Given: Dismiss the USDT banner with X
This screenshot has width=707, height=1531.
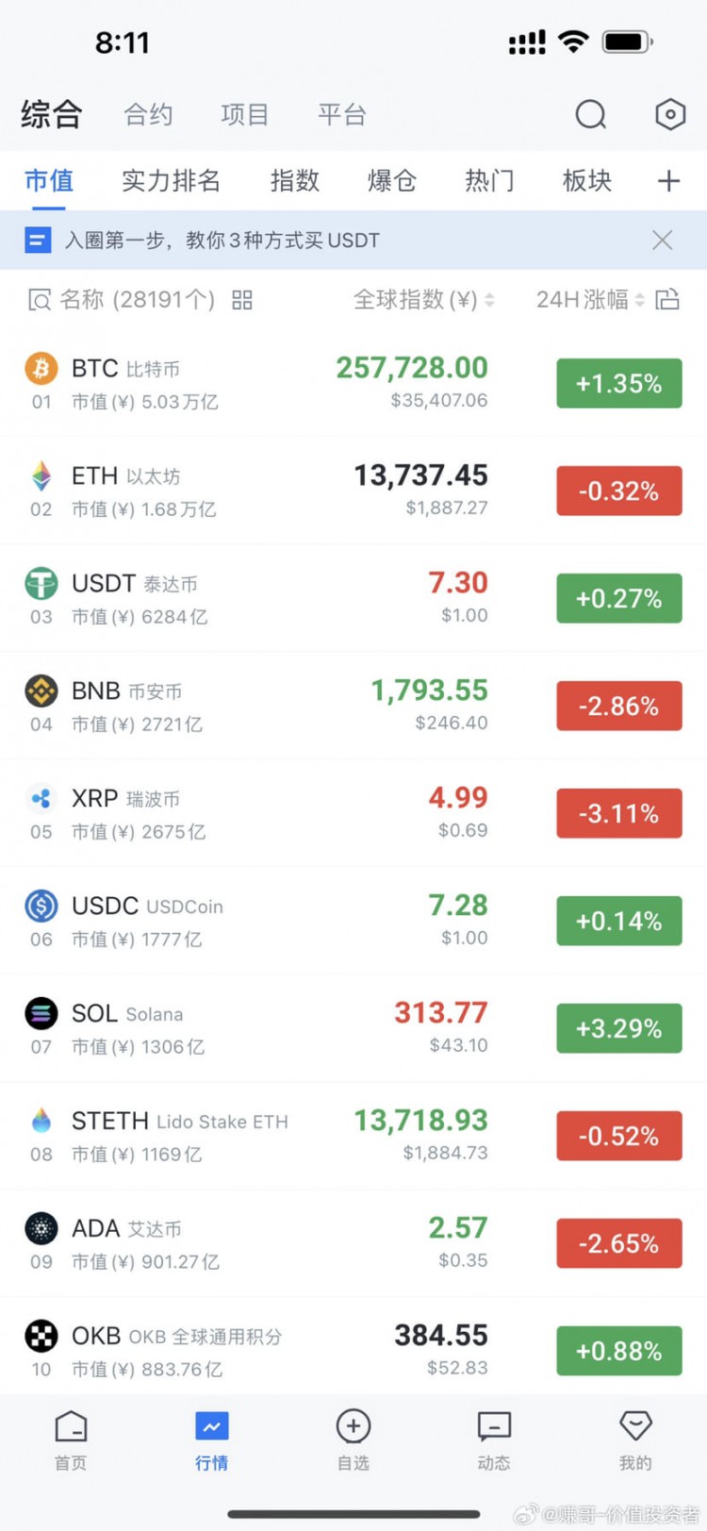Looking at the screenshot, I should 663,240.
